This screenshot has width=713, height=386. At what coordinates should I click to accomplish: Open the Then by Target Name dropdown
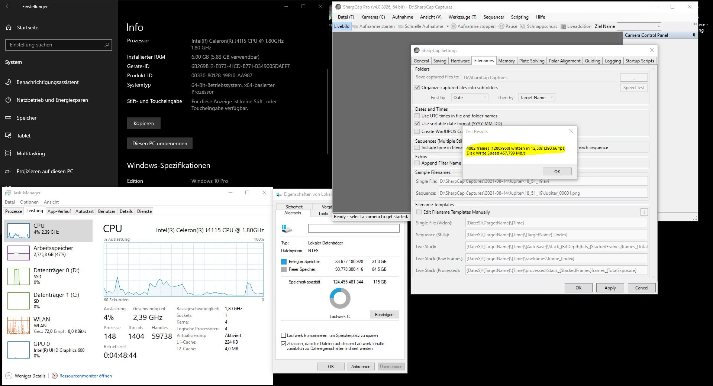pos(536,98)
